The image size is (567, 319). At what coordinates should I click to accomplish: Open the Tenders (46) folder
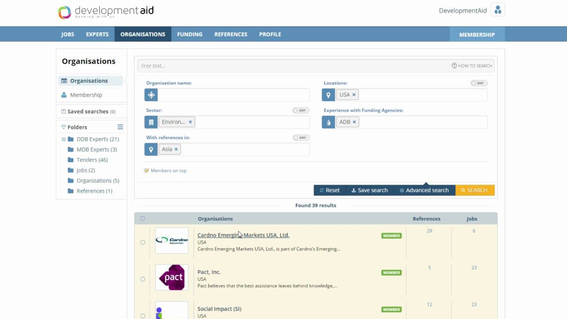pyautogui.click(x=92, y=160)
